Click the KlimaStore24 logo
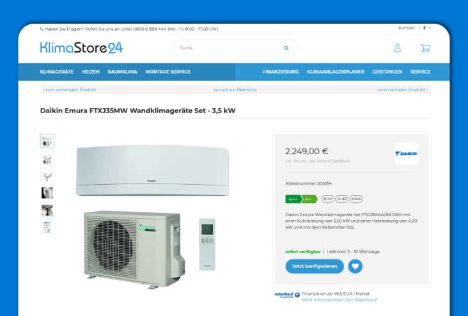This screenshot has width=468, height=316. pos(81,48)
